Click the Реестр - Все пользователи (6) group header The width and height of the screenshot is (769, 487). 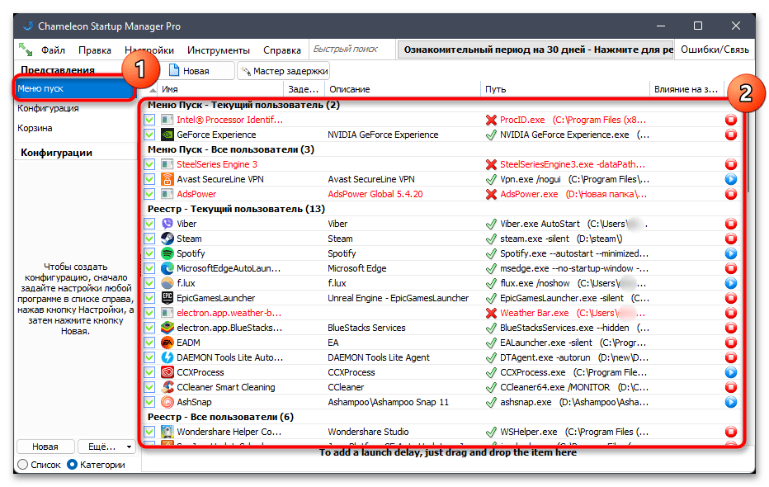click(x=220, y=417)
